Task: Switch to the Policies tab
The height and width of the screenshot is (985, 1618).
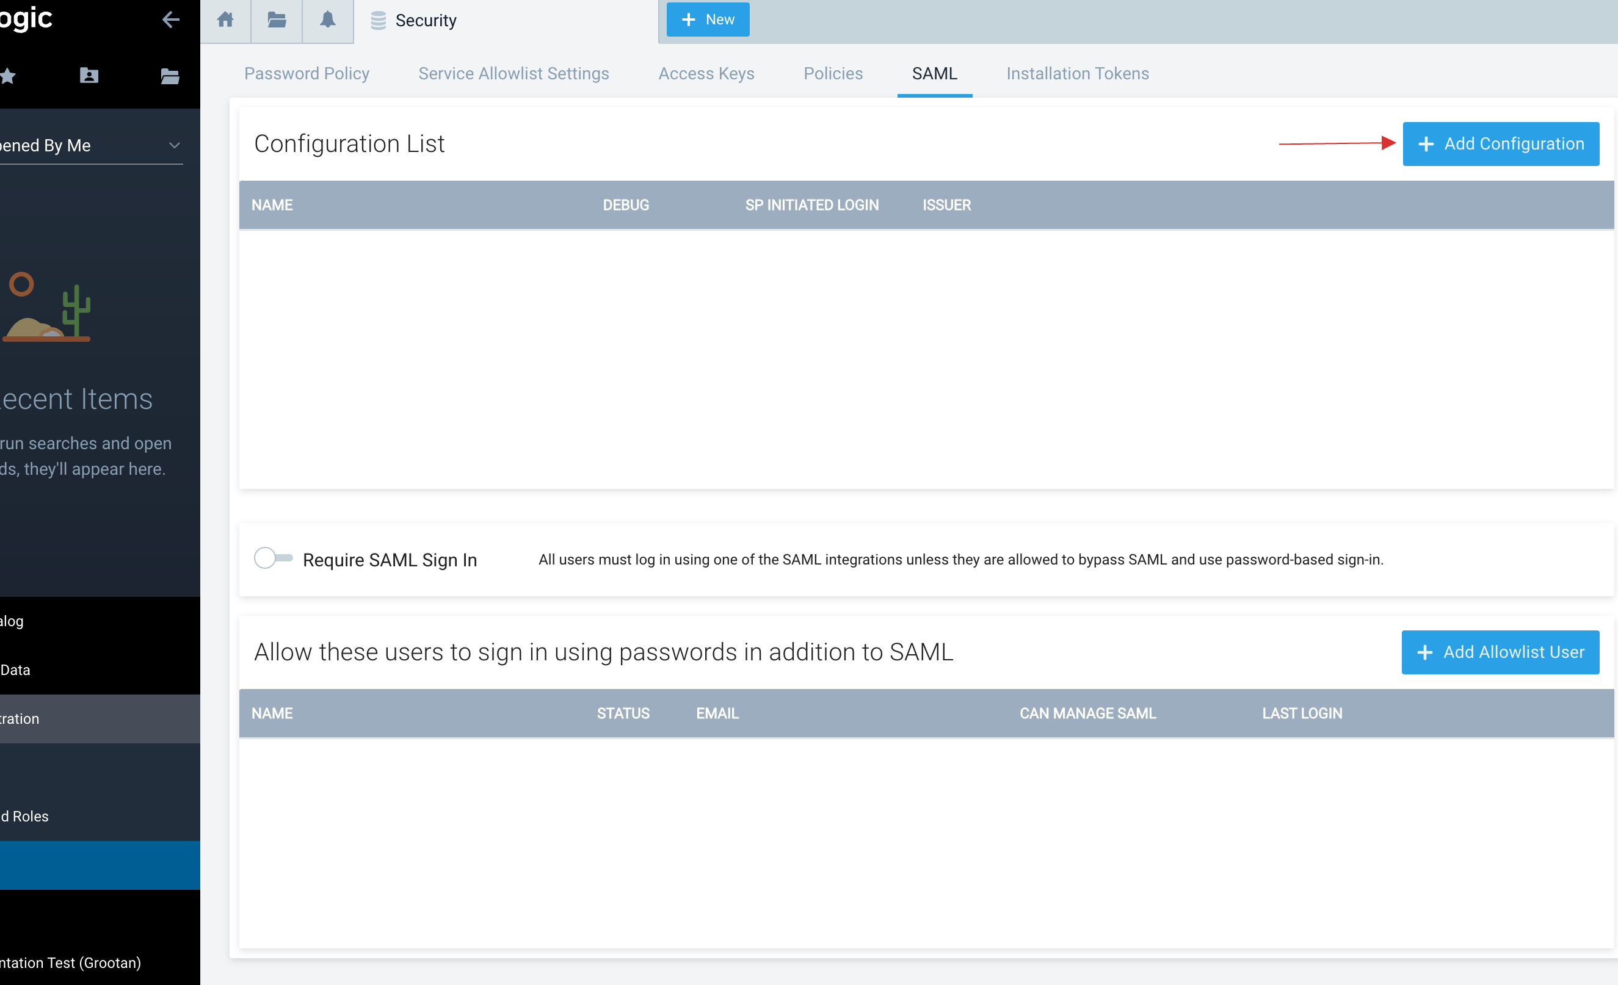Action: coord(833,74)
